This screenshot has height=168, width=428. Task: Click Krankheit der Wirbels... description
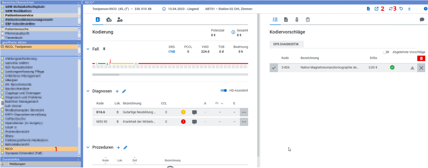click(x=139, y=122)
